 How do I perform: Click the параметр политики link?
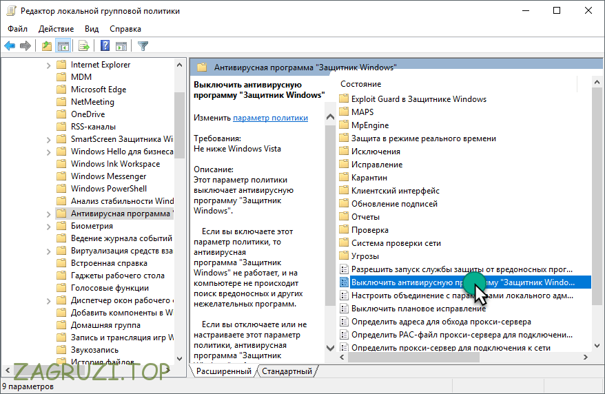click(270, 118)
